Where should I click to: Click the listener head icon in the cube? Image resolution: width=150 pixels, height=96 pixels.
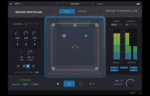[x=75, y=47]
